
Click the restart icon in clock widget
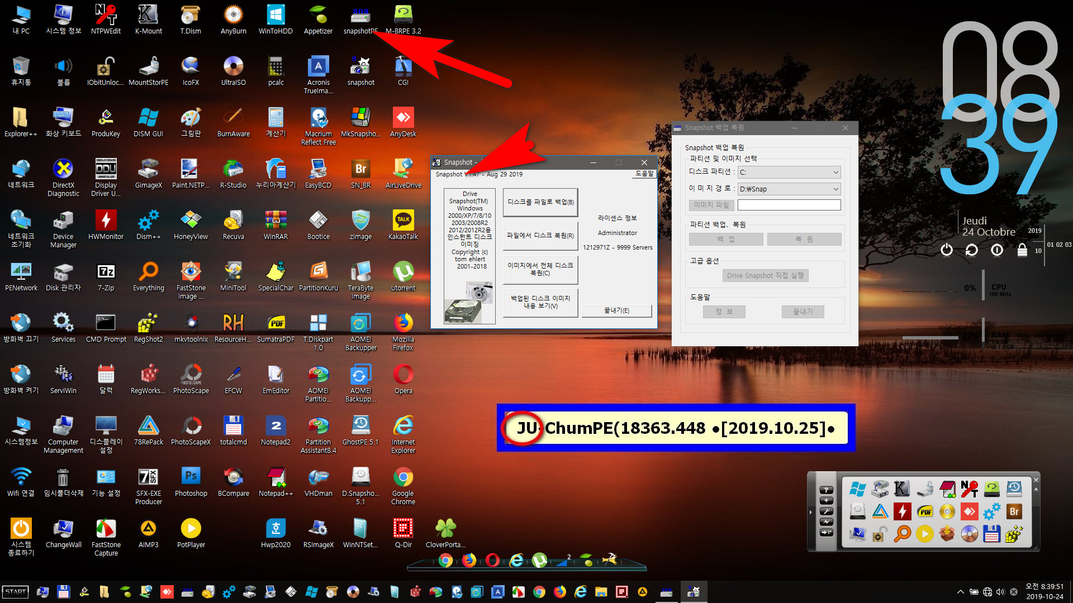972,250
